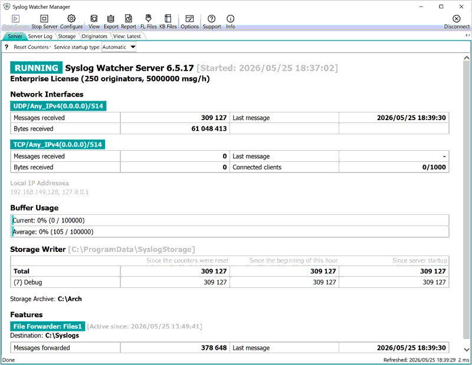Image resolution: width=472 pixels, height=365 pixels.
Task: Switch to the Server Log tab
Action: [40, 36]
